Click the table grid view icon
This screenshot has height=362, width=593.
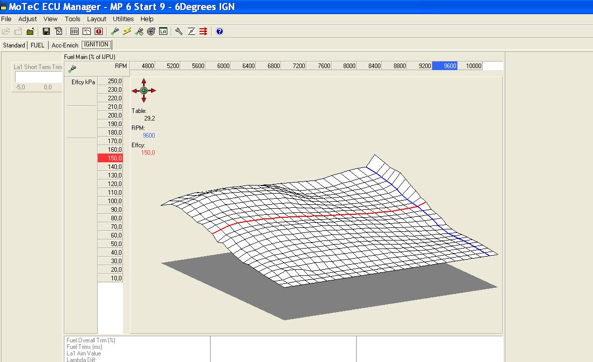[75, 31]
